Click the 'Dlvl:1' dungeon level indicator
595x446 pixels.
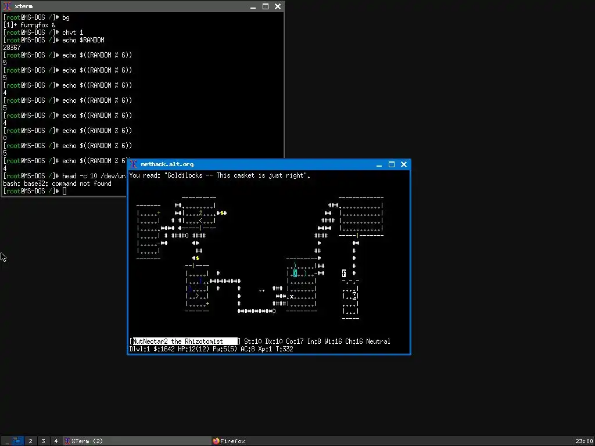[139, 349]
